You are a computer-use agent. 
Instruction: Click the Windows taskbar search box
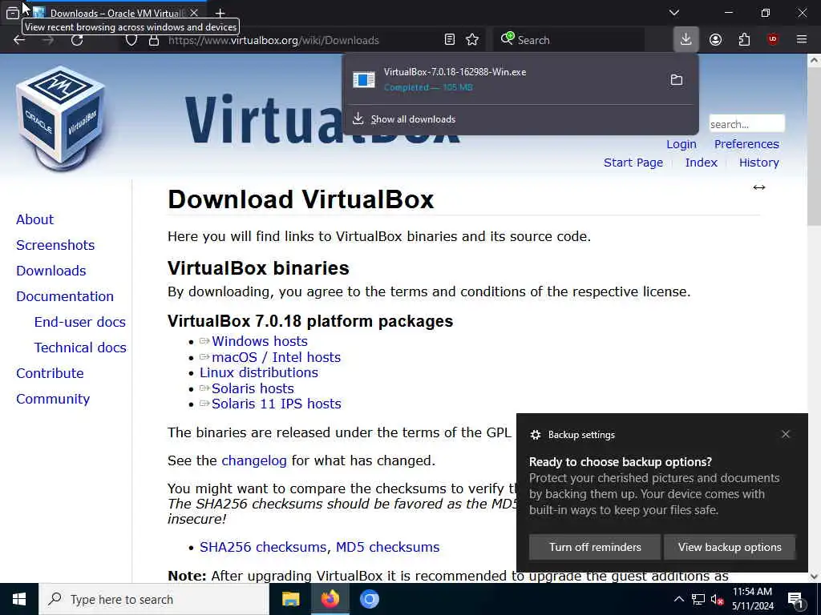154,599
